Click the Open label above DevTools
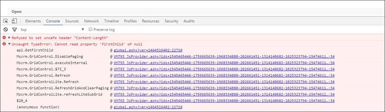385x112 pixels. tap(16, 12)
